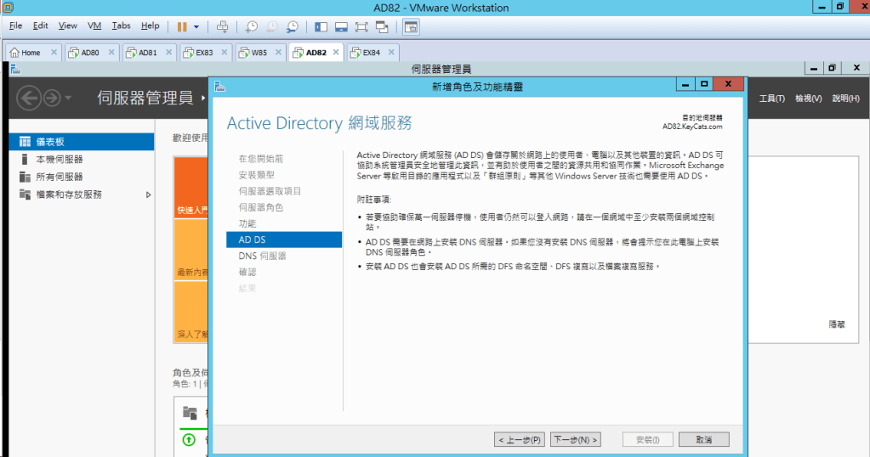870x457 pixels.
Task: Click the 取消 cancel button
Action: click(703, 440)
